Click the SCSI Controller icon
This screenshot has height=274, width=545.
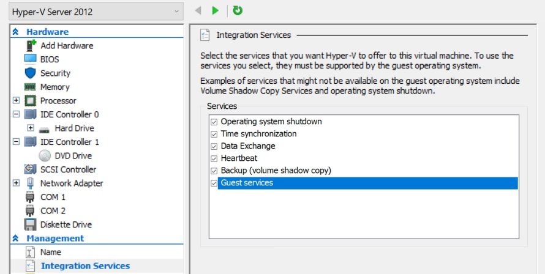(31, 169)
